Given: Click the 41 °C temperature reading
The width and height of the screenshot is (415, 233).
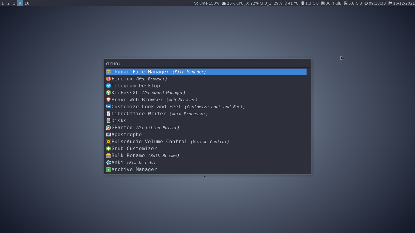Looking at the screenshot, I should pyautogui.click(x=293, y=3).
